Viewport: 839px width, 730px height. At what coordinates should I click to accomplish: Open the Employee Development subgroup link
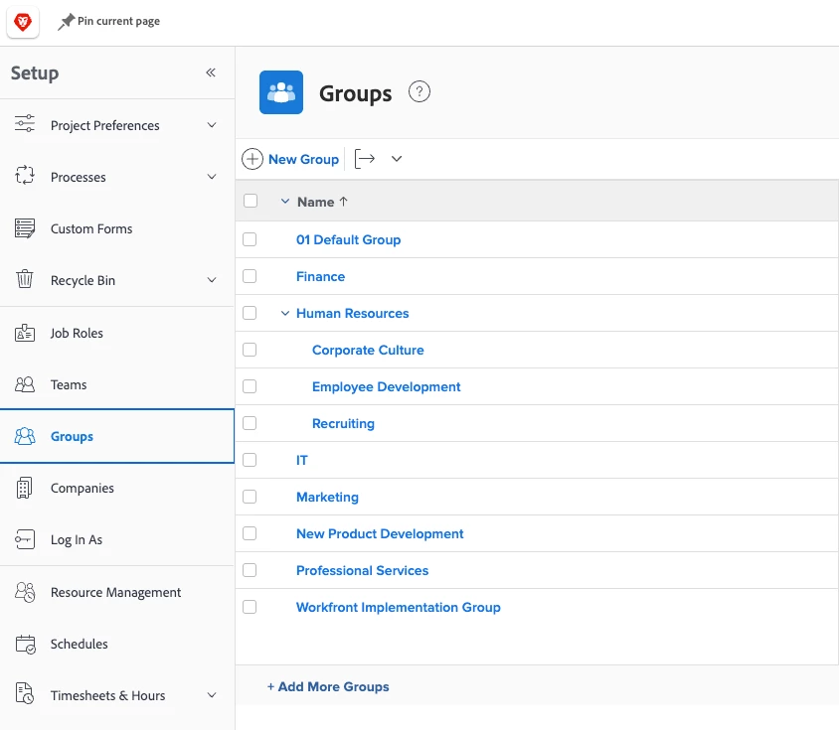(387, 386)
